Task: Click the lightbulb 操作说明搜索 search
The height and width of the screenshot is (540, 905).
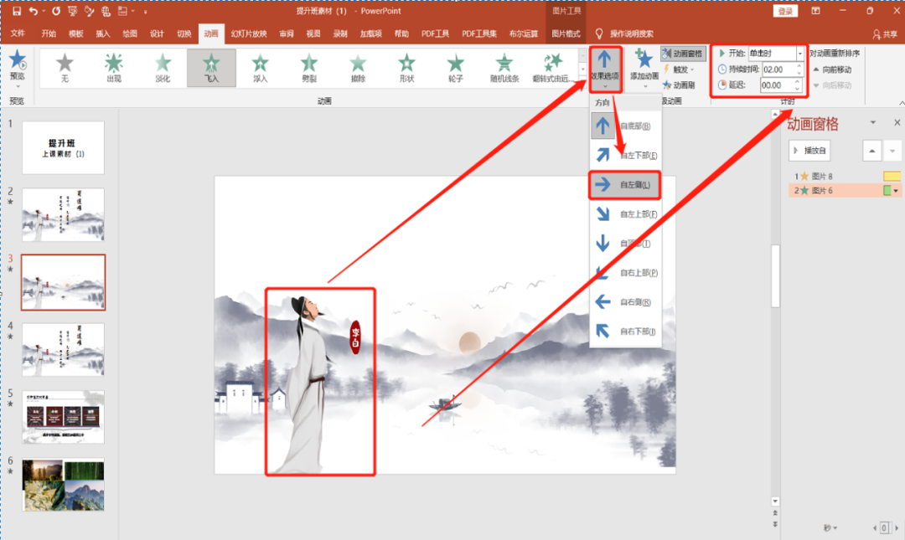Action: pyautogui.click(x=624, y=34)
